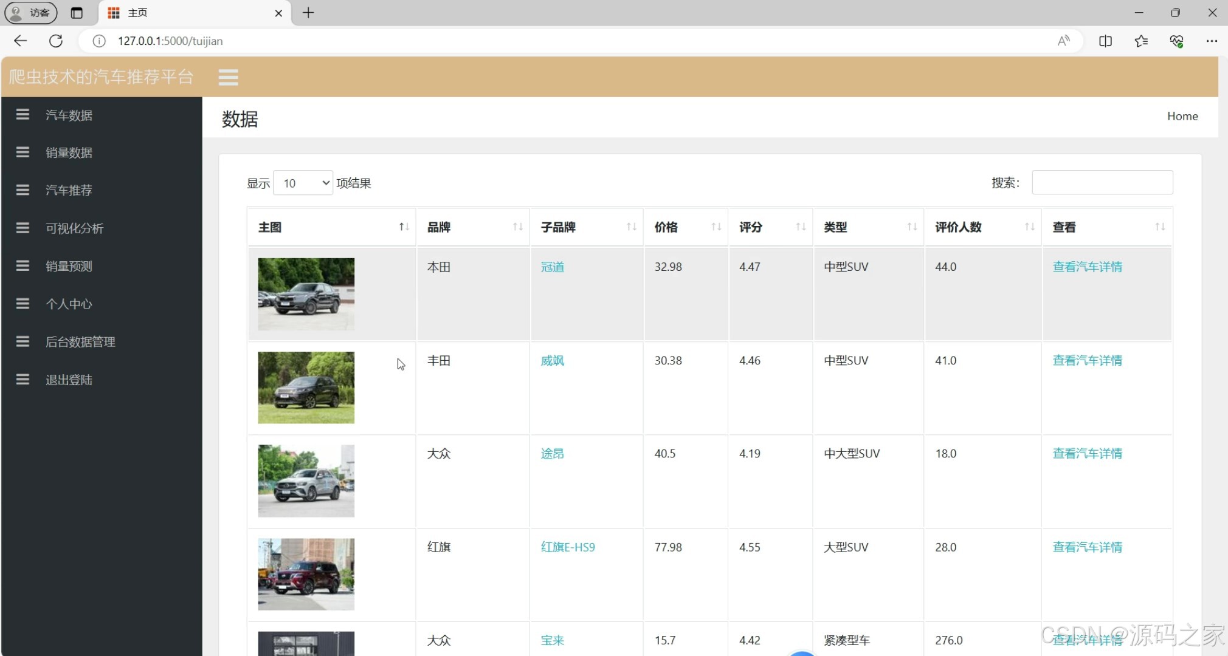
Task: Click the 冠道 sub-brand link
Action: (x=552, y=267)
